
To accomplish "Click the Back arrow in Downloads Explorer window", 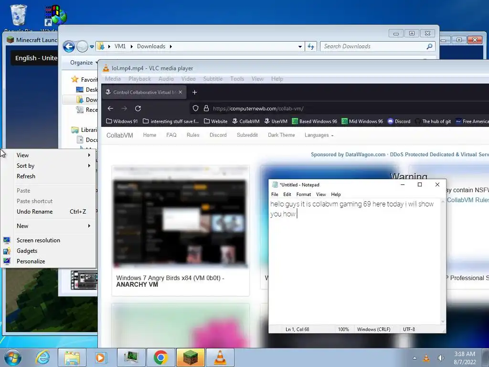I will [x=69, y=46].
